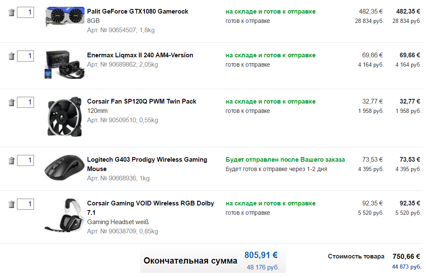Viewport: 426px width, 278px height.
Task: Click trash icon for Corsair Fan SP120Q
Action: pos(11,102)
